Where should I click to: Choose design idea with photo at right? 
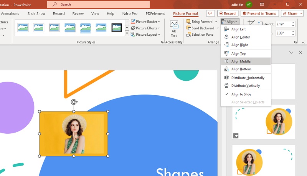(x=263, y=122)
